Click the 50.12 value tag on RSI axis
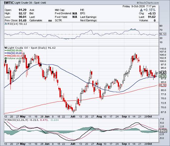 pyautogui.click(x=163, y=34)
